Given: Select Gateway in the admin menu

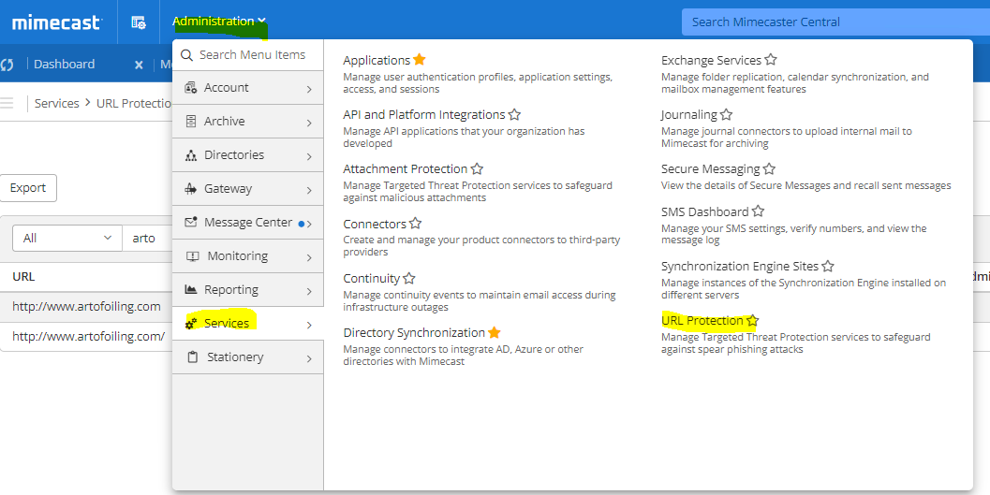Looking at the screenshot, I should pos(247,188).
